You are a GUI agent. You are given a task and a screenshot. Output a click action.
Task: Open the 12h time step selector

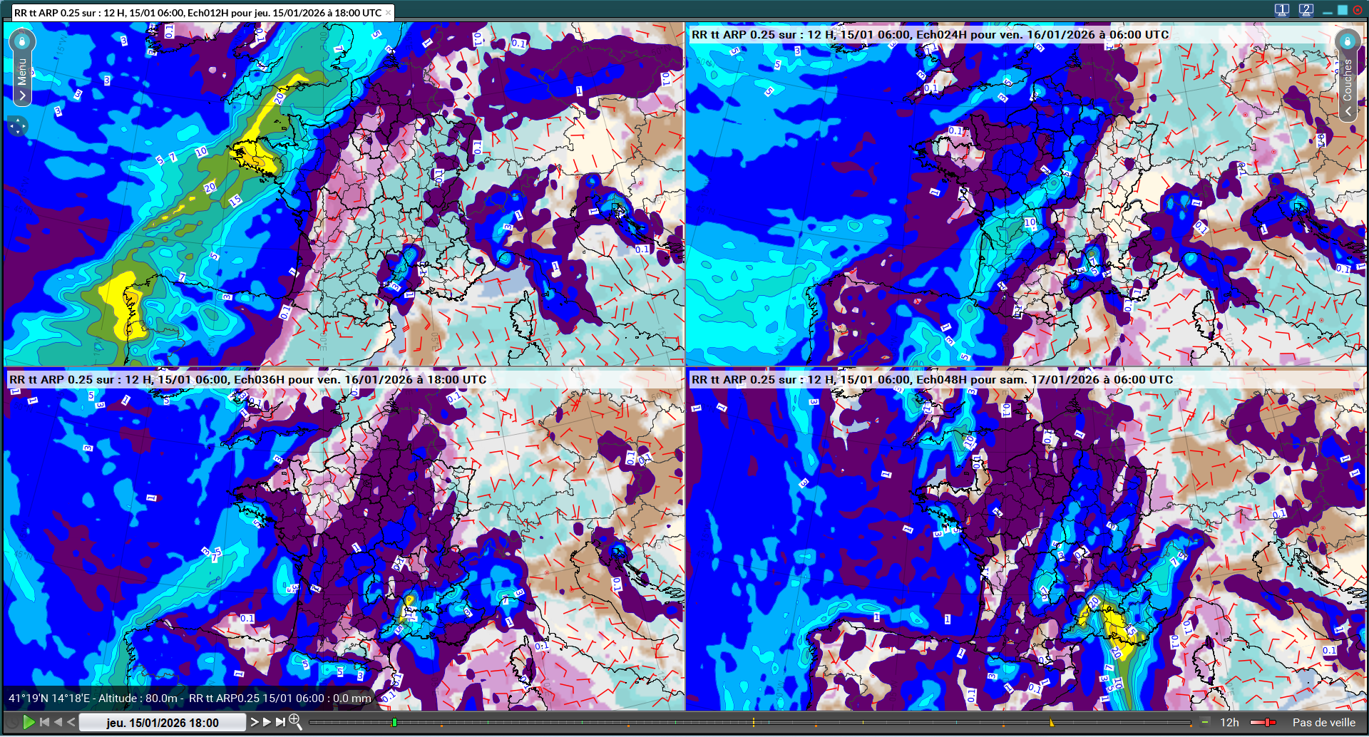tap(1229, 722)
